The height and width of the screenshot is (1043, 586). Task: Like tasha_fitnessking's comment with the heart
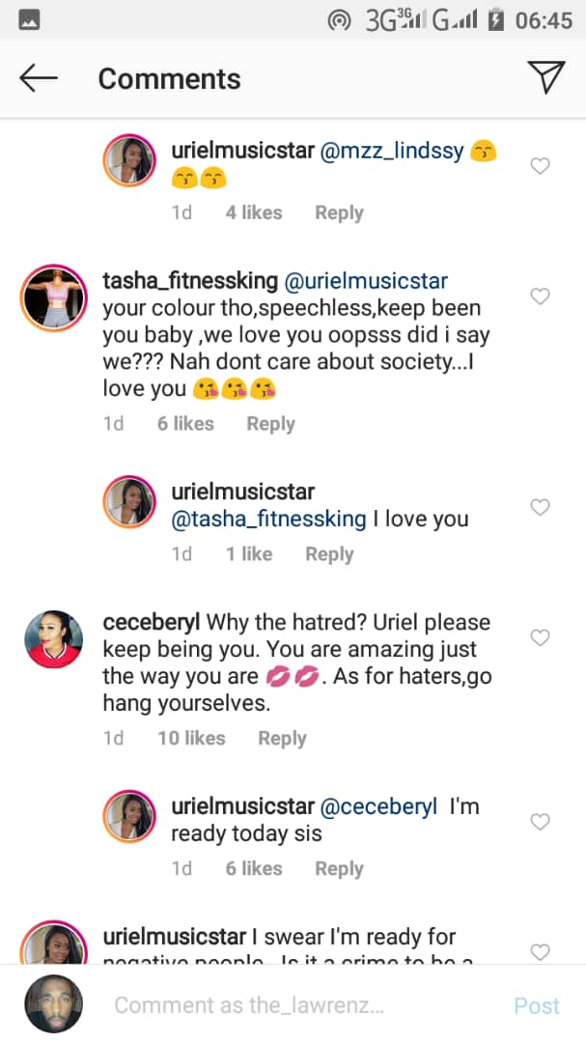point(541,296)
